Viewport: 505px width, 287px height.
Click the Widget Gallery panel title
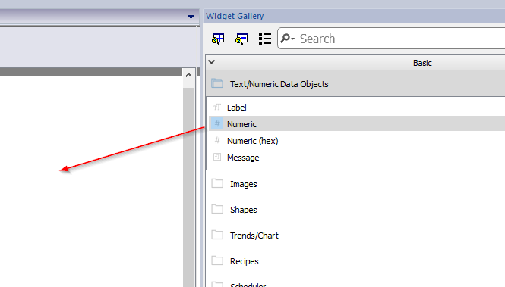235,16
